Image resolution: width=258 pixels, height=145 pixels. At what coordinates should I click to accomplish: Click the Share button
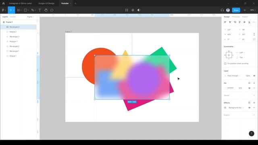point(236,10)
